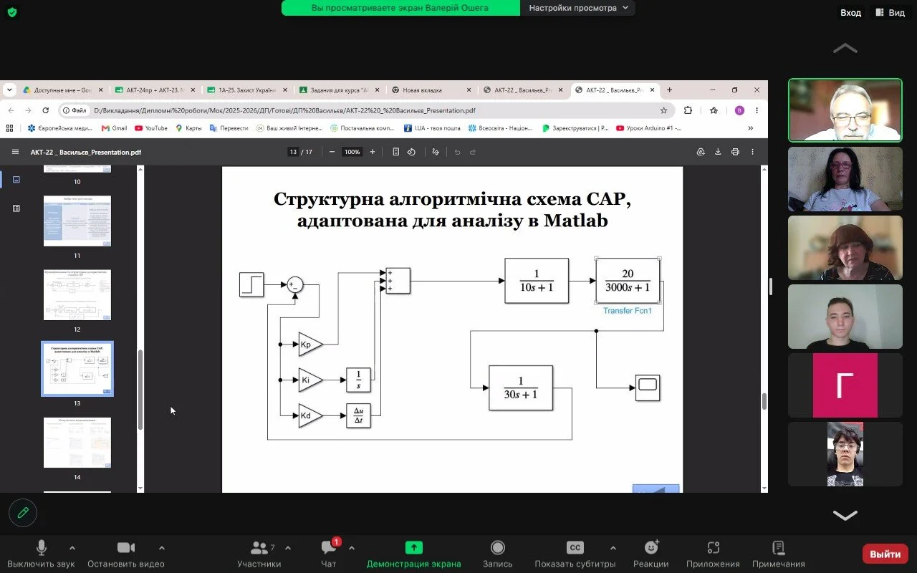917x573 pixels.
Task: Click the thumbnail panel scrollbar
Action: coord(140,390)
